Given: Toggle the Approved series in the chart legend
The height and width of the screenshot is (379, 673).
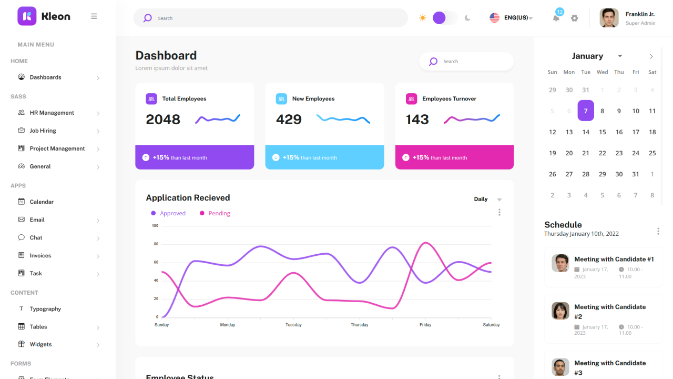Looking at the screenshot, I should 155,213.
